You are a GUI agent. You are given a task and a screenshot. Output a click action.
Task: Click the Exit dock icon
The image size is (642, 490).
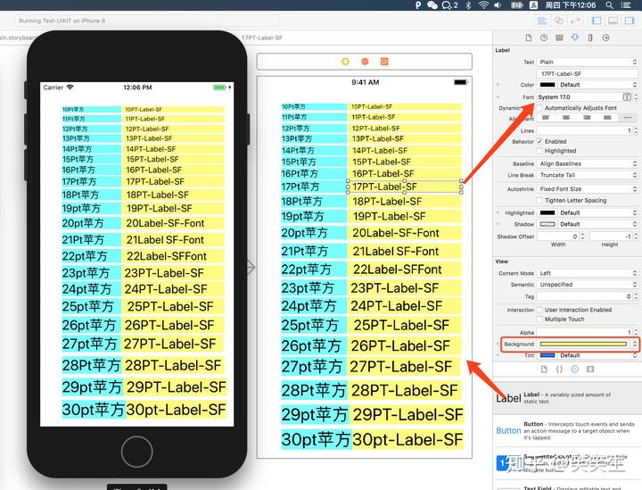tap(384, 62)
